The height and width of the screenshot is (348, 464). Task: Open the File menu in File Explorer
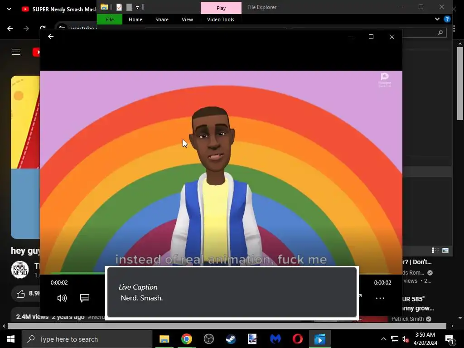click(x=110, y=19)
